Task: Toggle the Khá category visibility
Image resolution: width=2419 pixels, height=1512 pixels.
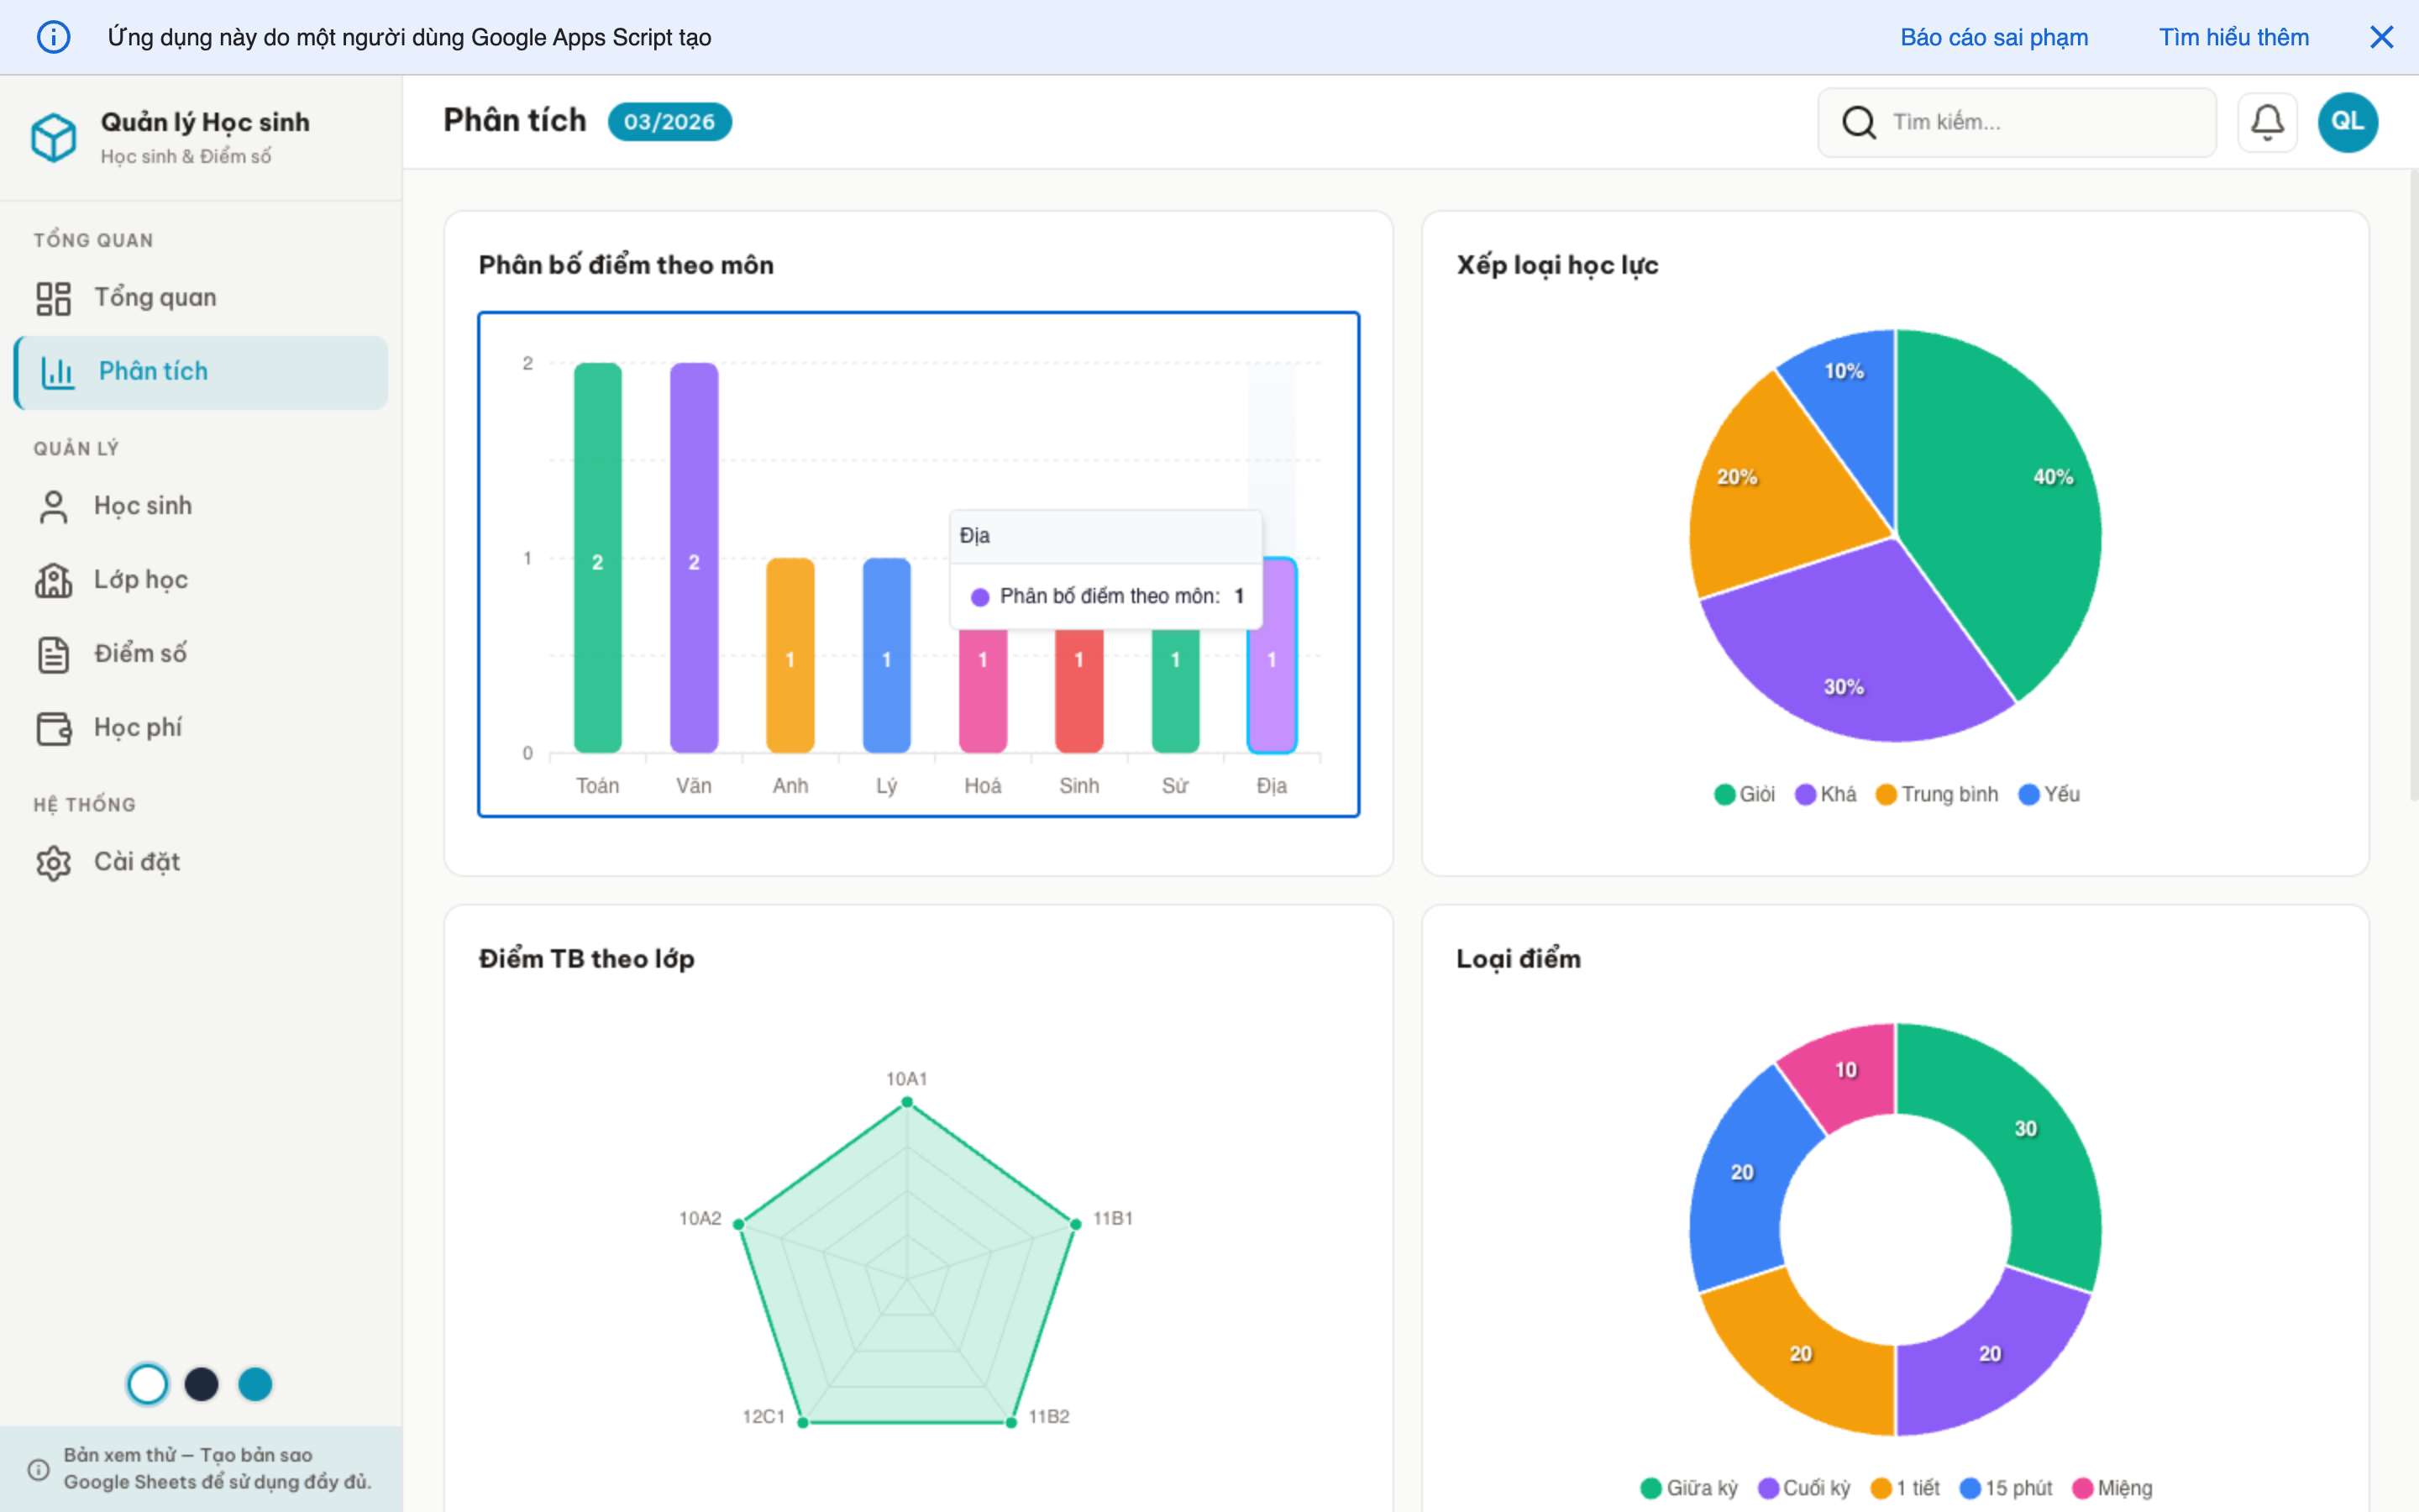Action: tap(1825, 793)
